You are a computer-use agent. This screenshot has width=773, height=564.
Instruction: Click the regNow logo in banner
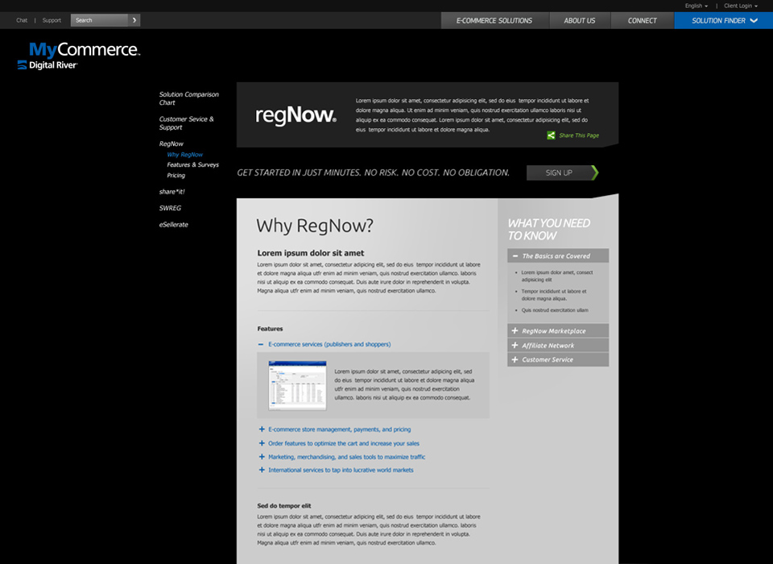tap(296, 115)
